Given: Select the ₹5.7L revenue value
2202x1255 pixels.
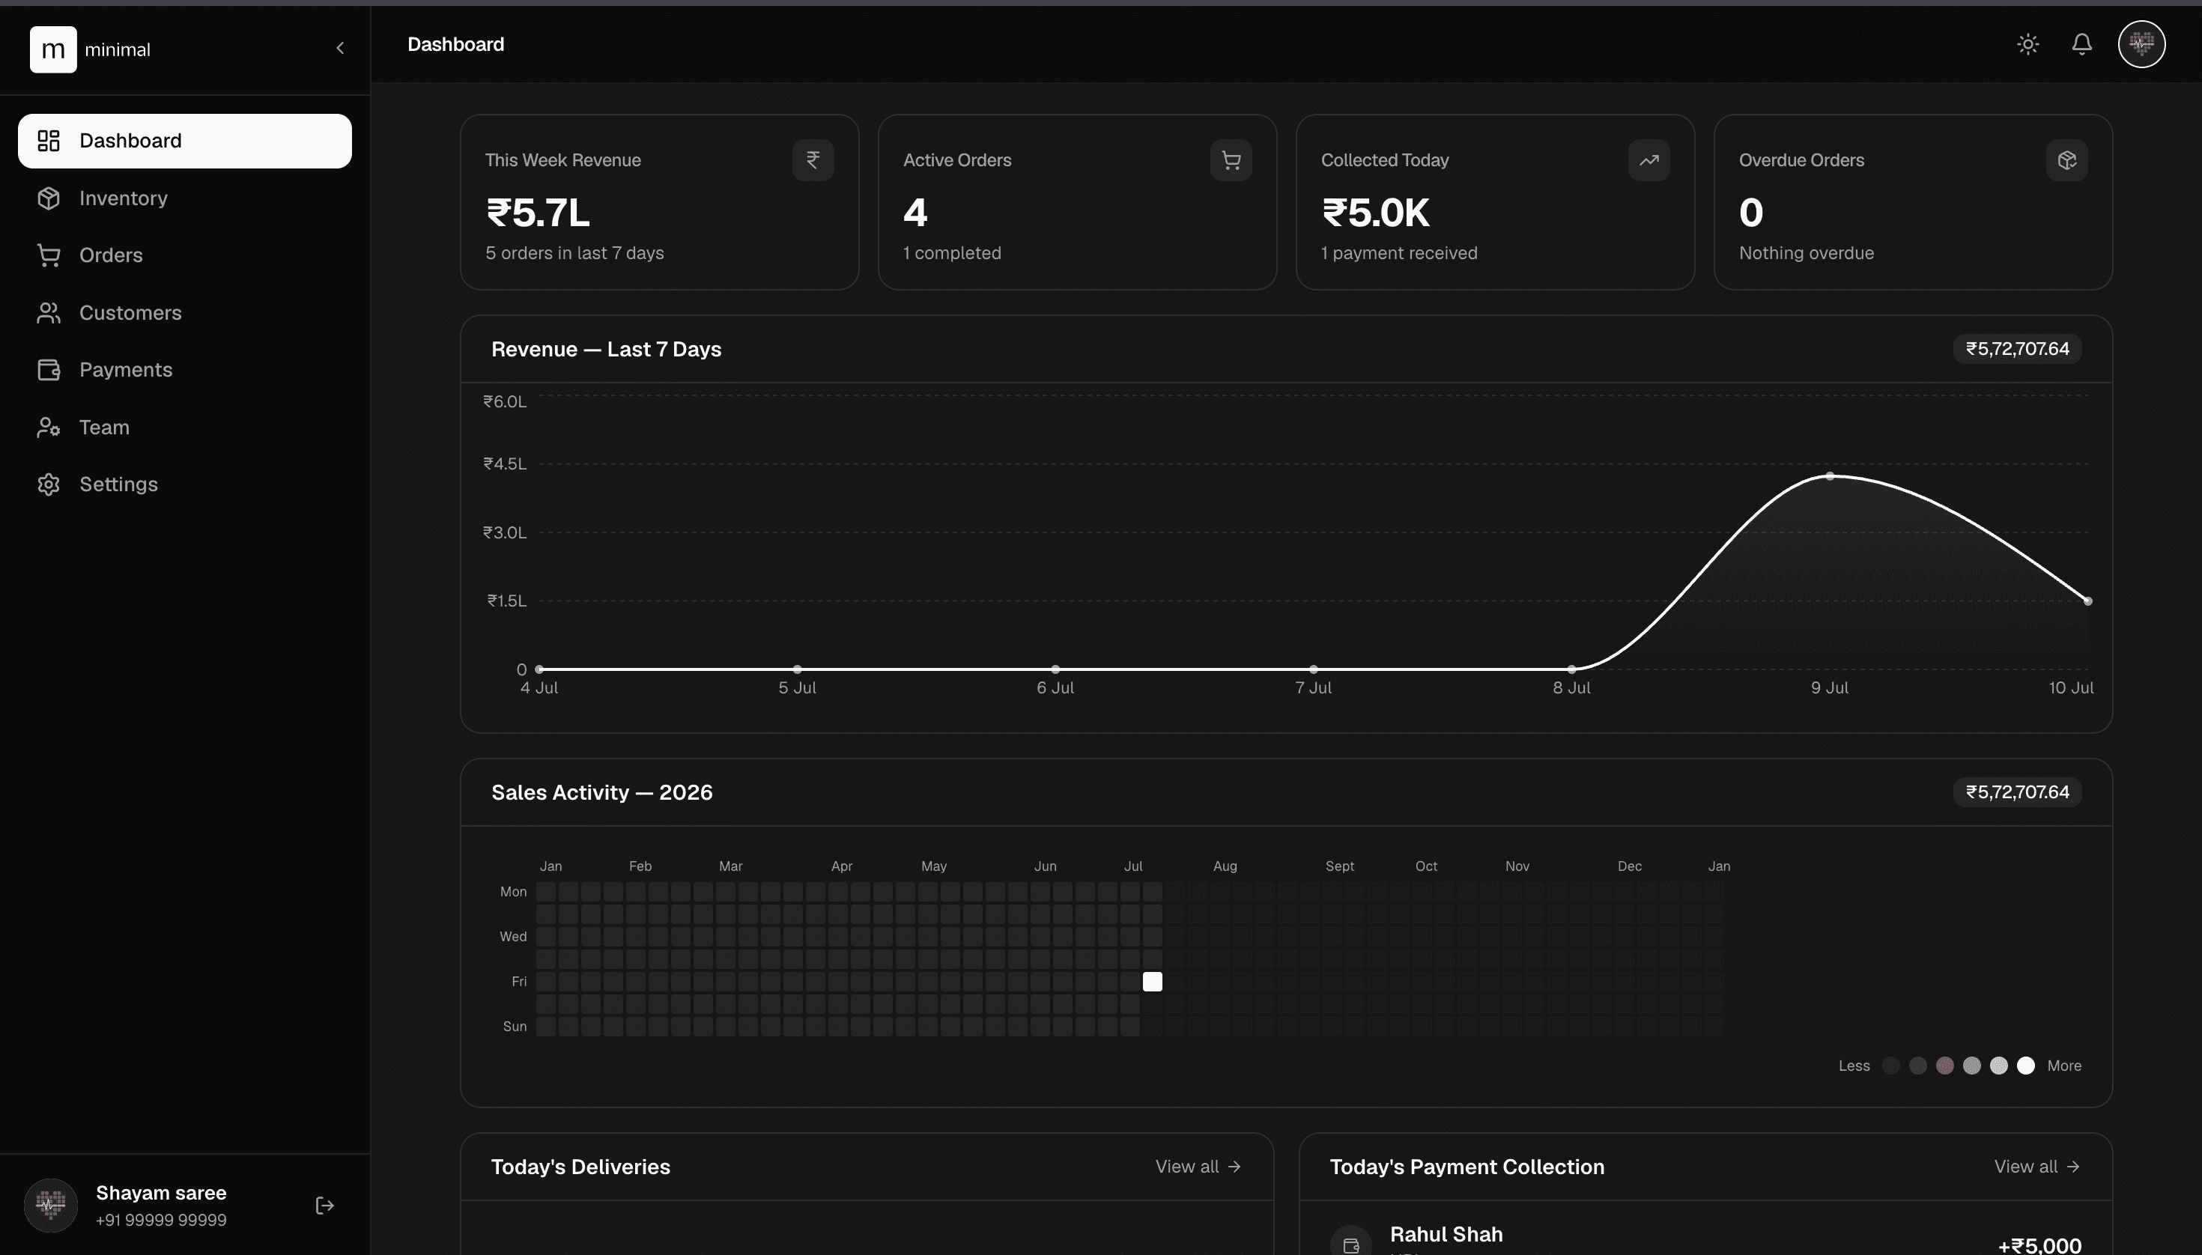Looking at the screenshot, I should (538, 213).
